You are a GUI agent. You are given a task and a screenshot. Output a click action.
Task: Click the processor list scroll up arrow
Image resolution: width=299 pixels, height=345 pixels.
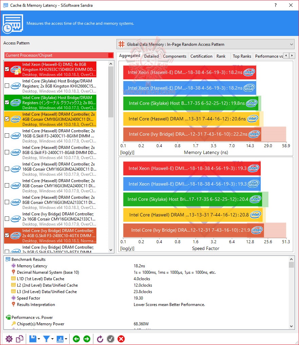pos(111,64)
